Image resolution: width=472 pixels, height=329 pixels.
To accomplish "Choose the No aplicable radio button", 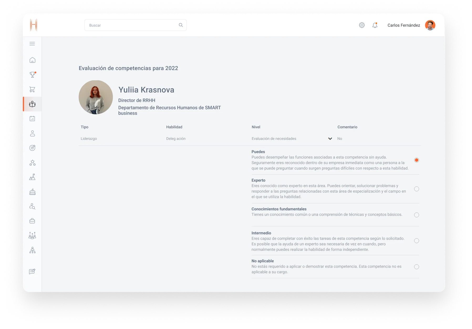I will pos(416,267).
